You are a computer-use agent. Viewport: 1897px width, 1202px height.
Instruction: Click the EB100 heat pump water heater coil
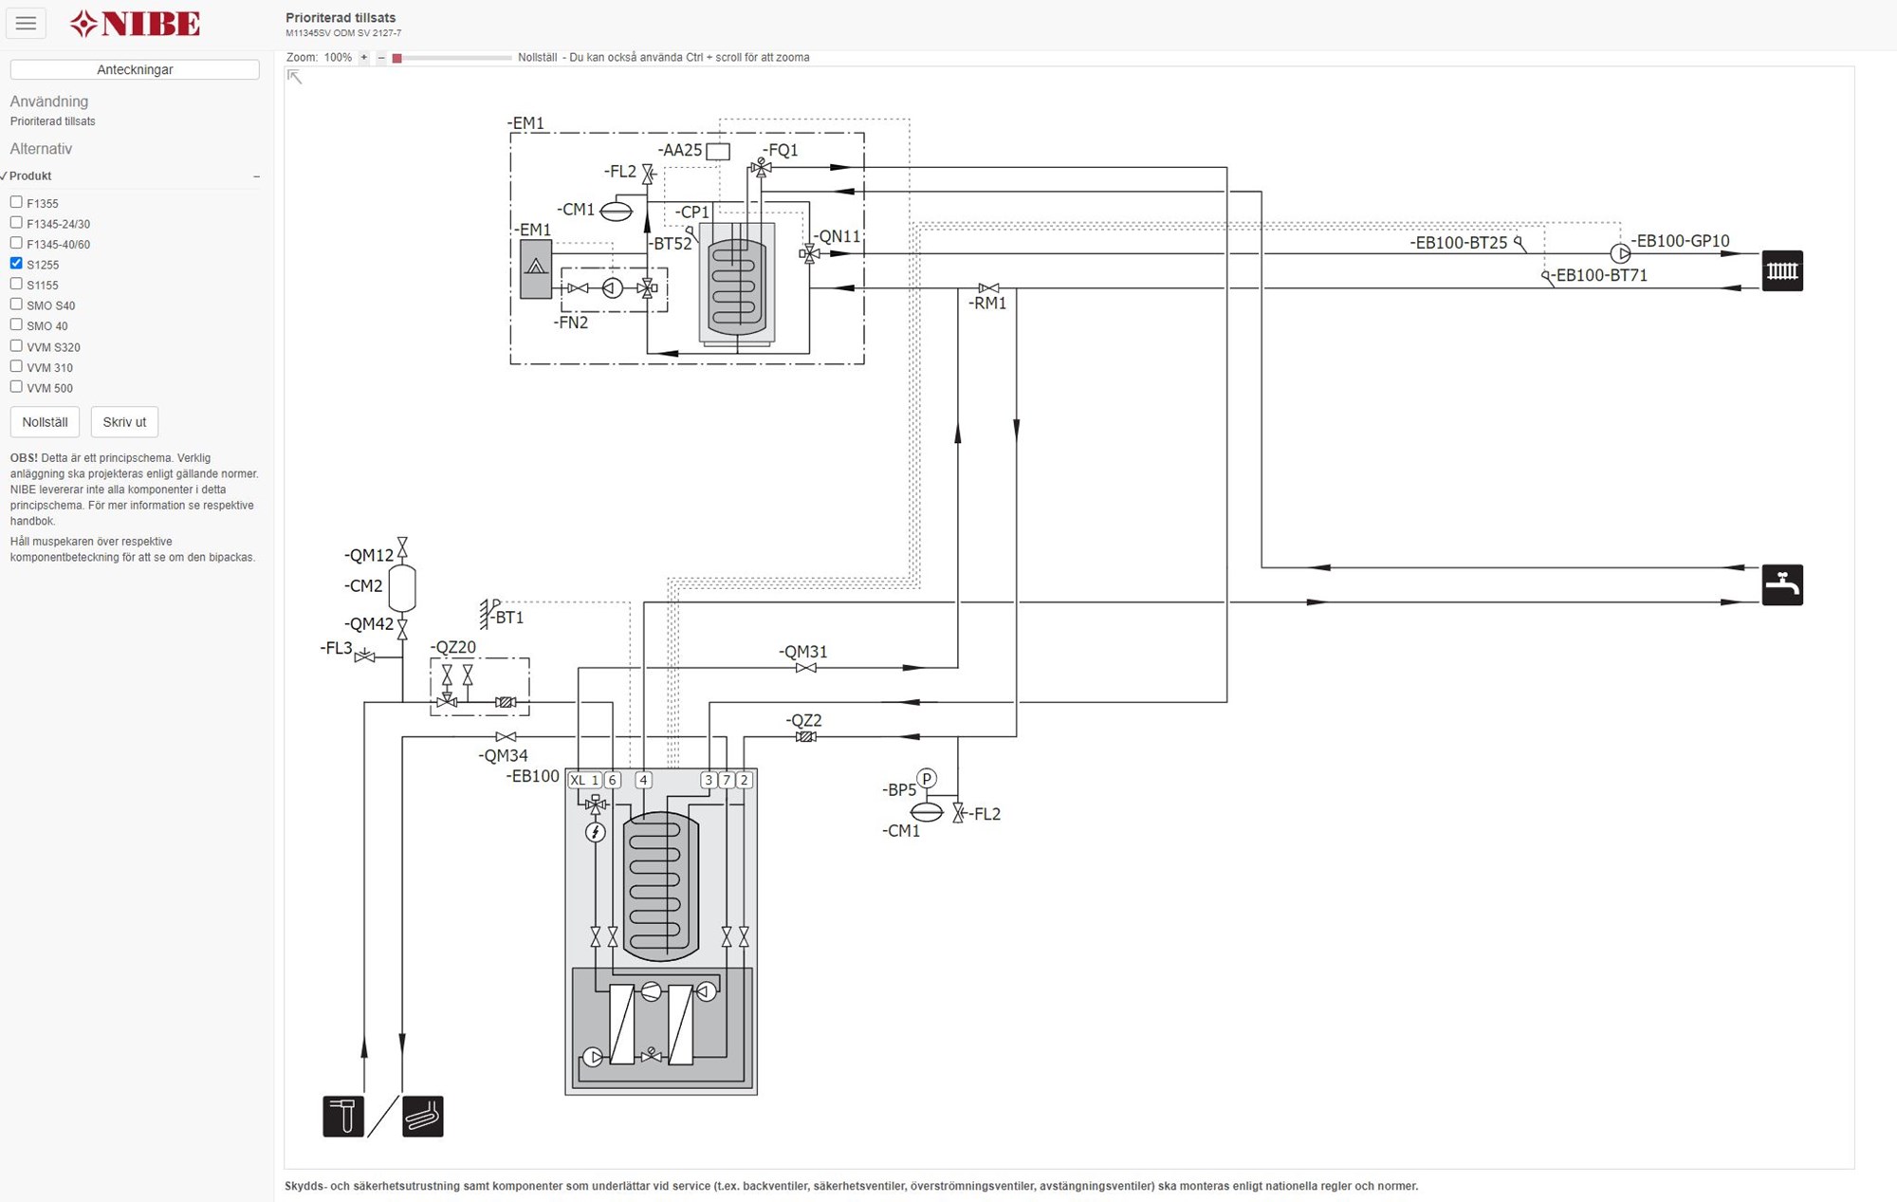pyautogui.click(x=661, y=885)
